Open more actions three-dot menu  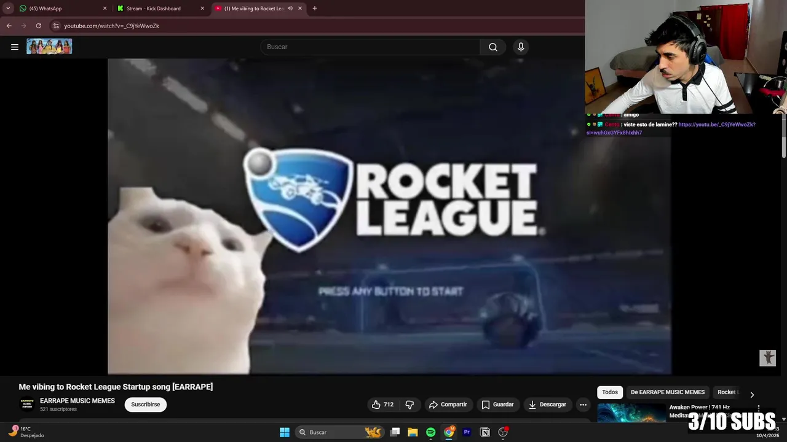pyautogui.click(x=583, y=405)
